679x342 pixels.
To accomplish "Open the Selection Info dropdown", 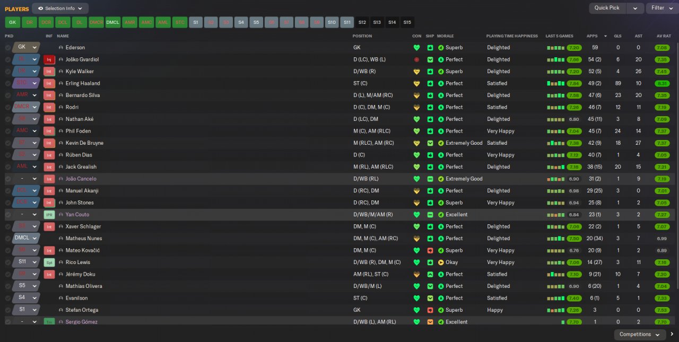I will (x=60, y=8).
